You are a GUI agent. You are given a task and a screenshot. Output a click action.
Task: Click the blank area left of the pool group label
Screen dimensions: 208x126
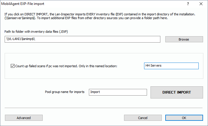point(23,92)
